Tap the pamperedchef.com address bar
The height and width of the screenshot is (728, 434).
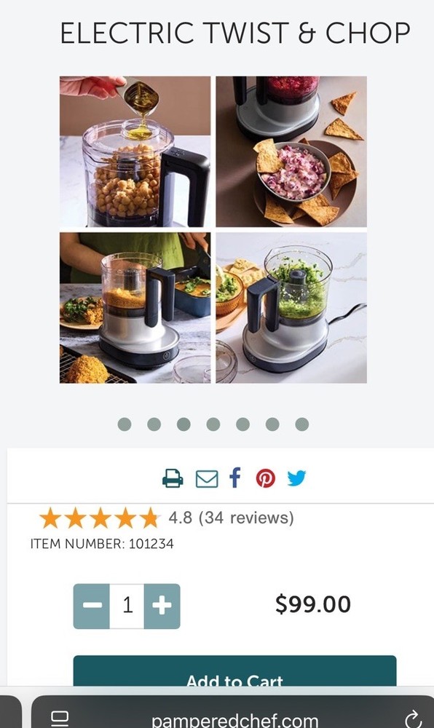(235, 720)
